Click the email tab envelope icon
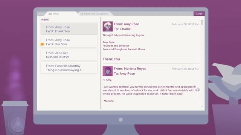Screen dimensions: 241x135 [50, 14]
